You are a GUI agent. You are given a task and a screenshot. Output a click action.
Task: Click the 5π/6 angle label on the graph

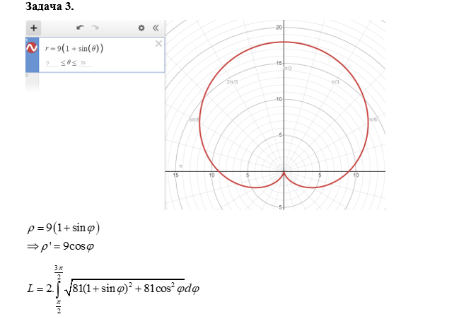[x=194, y=120]
